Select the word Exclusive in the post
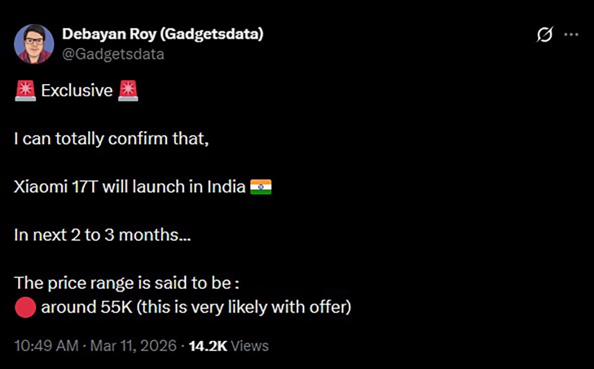 [x=77, y=91]
